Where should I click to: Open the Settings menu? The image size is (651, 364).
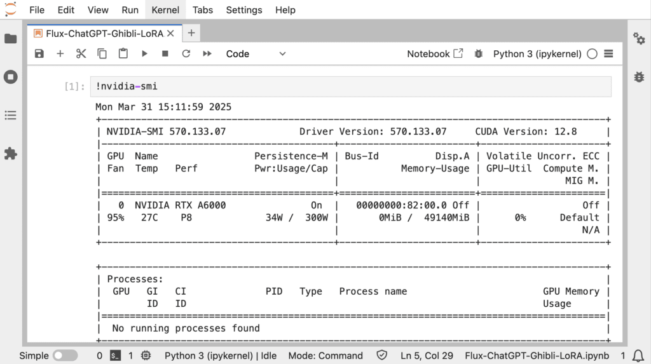244,10
